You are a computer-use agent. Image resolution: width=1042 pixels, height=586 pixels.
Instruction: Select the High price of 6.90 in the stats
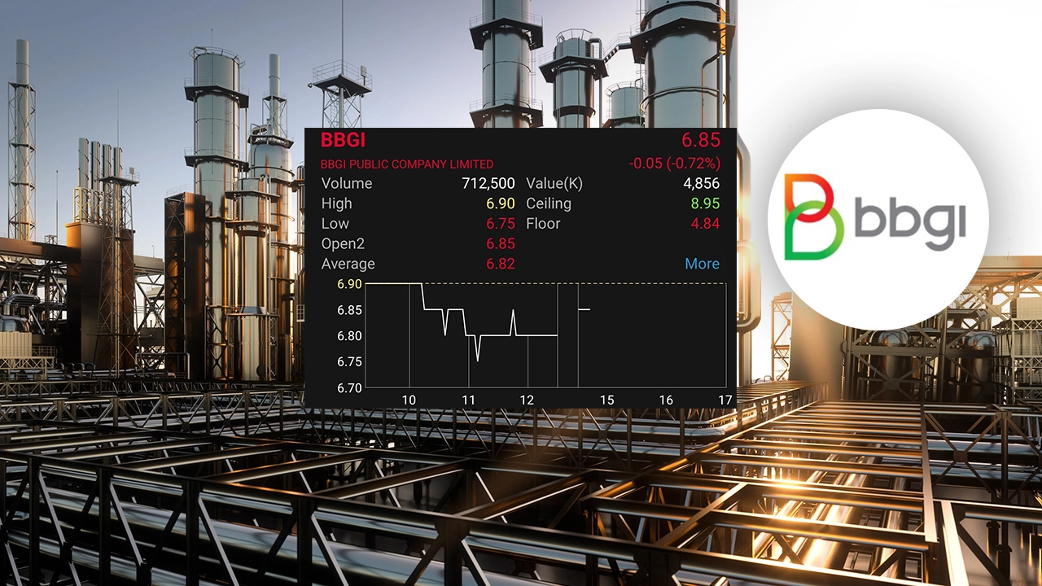pyautogui.click(x=501, y=203)
